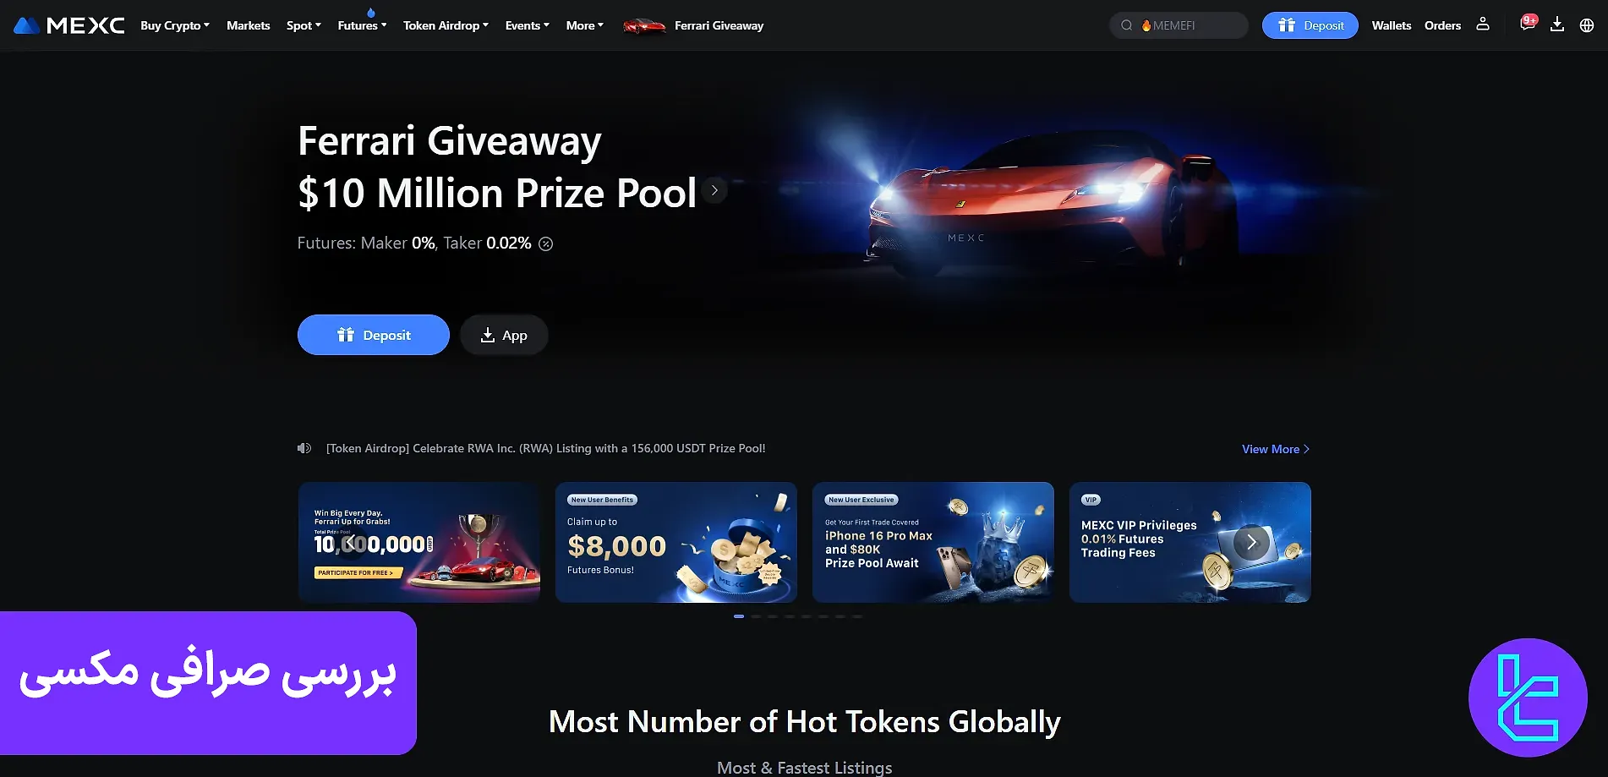Open the Wallets menu item
Viewport: 1608px width, 777px height.
1392,25
